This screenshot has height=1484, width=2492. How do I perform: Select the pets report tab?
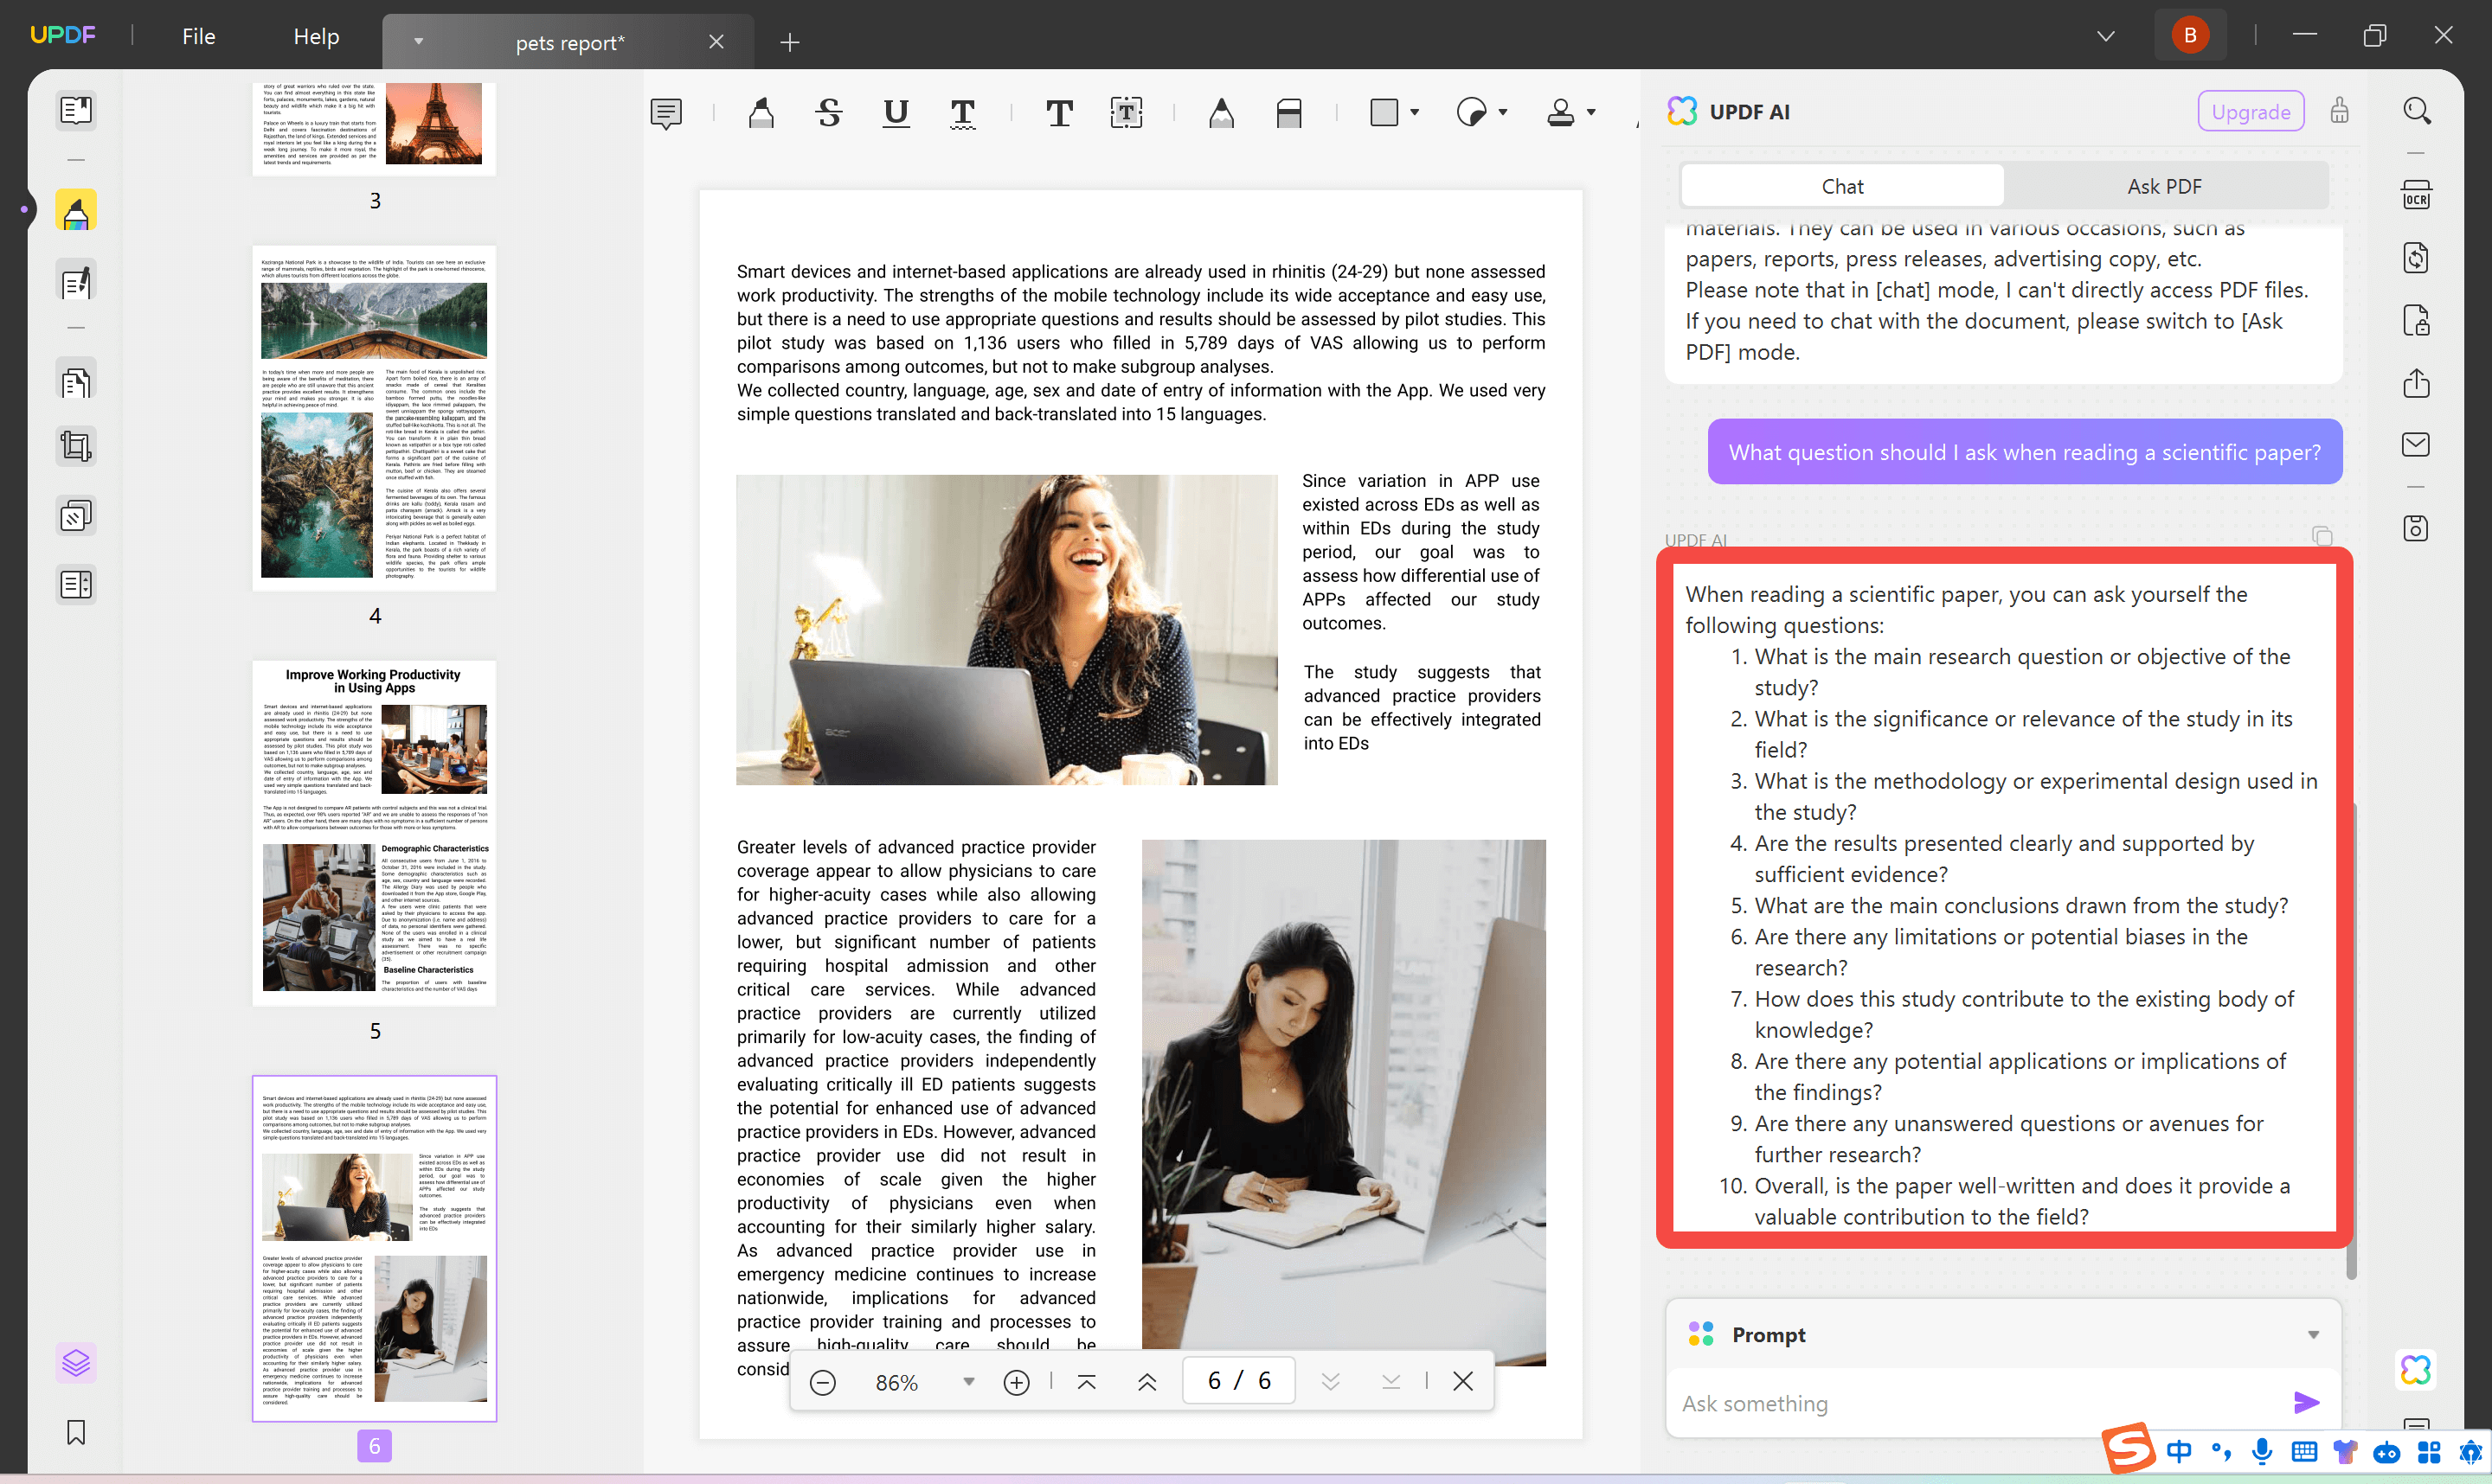pyautogui.click(x=569, y=42)
